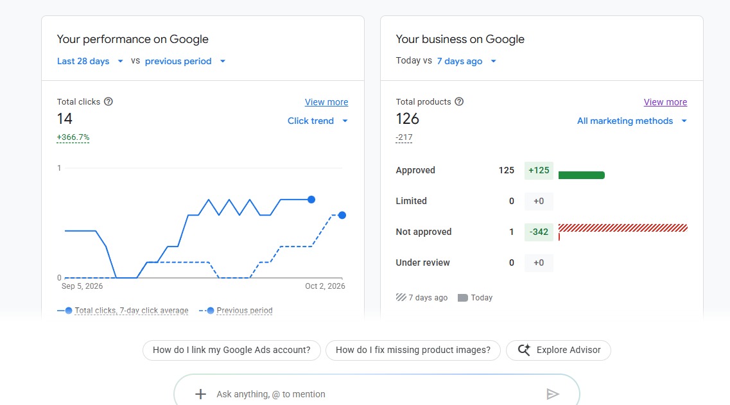Open the previous period comparison dropdown
The width and height of the screenshot is (730, 405).
click(x=186, y=61)
